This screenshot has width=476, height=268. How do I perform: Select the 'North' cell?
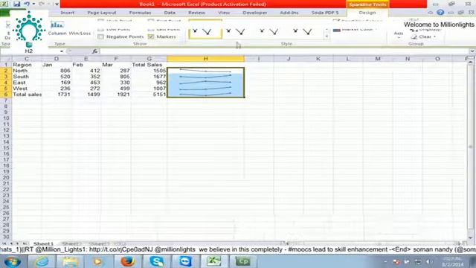click(x=27, y=71)
